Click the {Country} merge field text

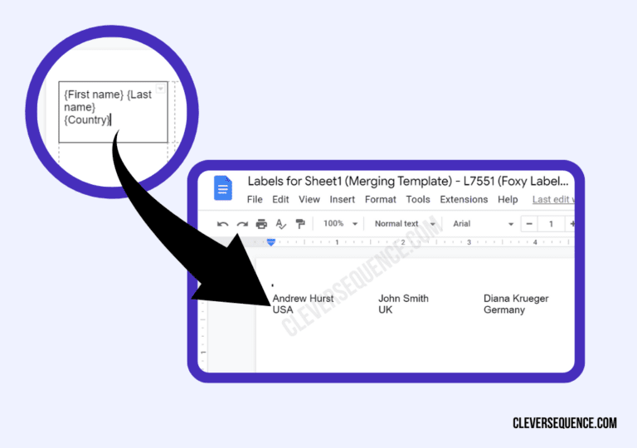pos(86,120)
